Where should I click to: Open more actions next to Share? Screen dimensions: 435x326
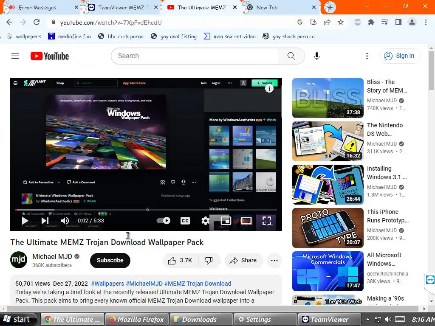pos(274,261)
